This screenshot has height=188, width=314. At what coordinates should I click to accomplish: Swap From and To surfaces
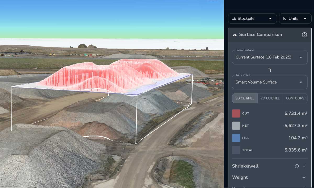point(270,70)
